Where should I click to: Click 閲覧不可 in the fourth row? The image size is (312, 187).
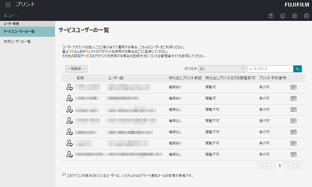pyautogui.click(x=212, y=121)
